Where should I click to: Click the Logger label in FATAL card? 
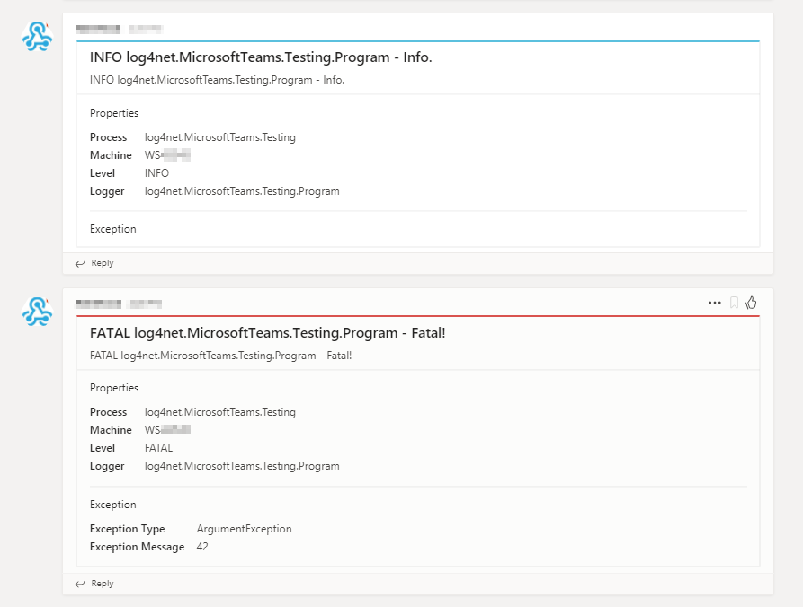pos(107,466)
